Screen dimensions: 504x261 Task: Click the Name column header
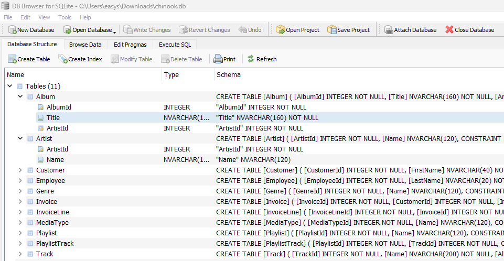[x=83, y=75]
